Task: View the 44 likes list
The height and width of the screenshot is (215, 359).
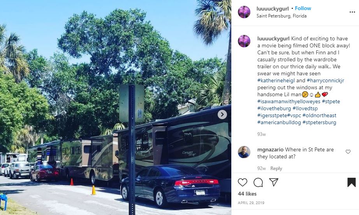Action: tap(247, 194)
